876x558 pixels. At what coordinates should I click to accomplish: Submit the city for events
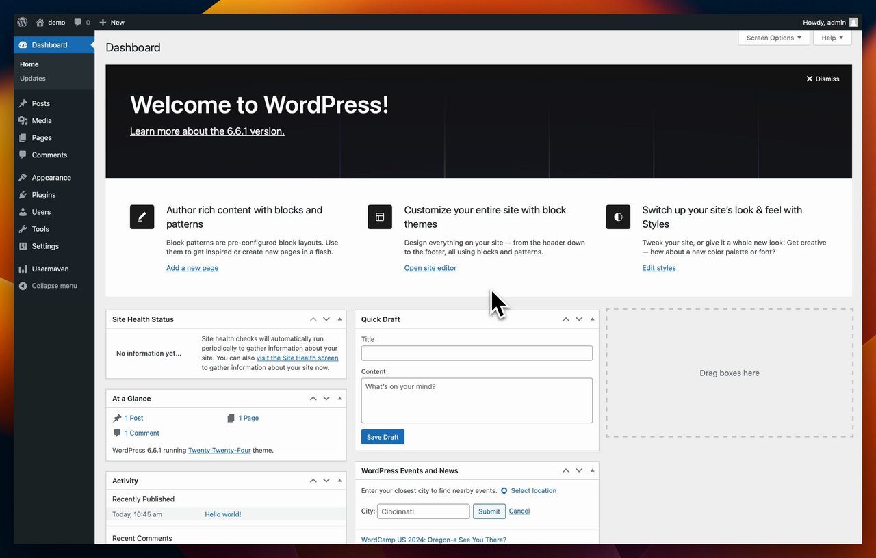(x=489, y=511)
